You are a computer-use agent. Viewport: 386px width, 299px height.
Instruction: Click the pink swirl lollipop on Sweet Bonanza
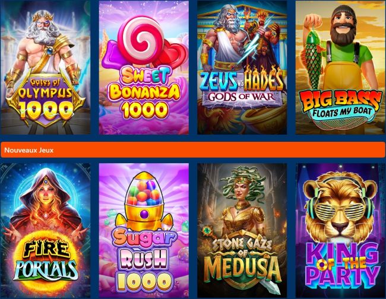click(141, 40)
